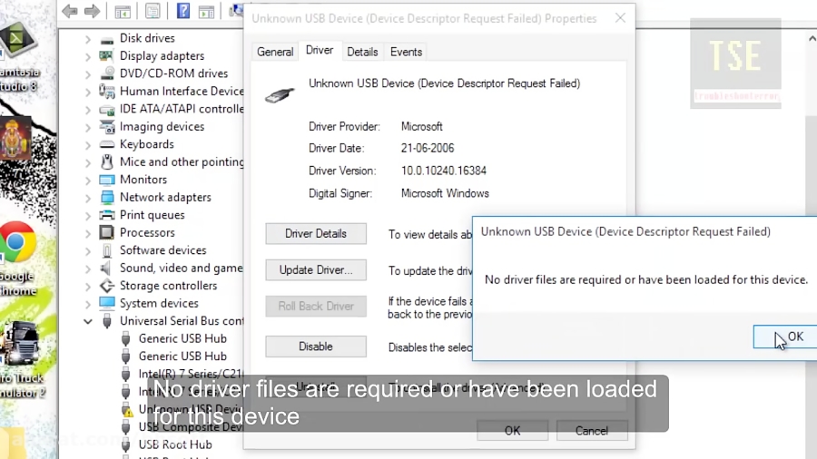Select the Processors label
817x459 pixels.
coord(147,232)
